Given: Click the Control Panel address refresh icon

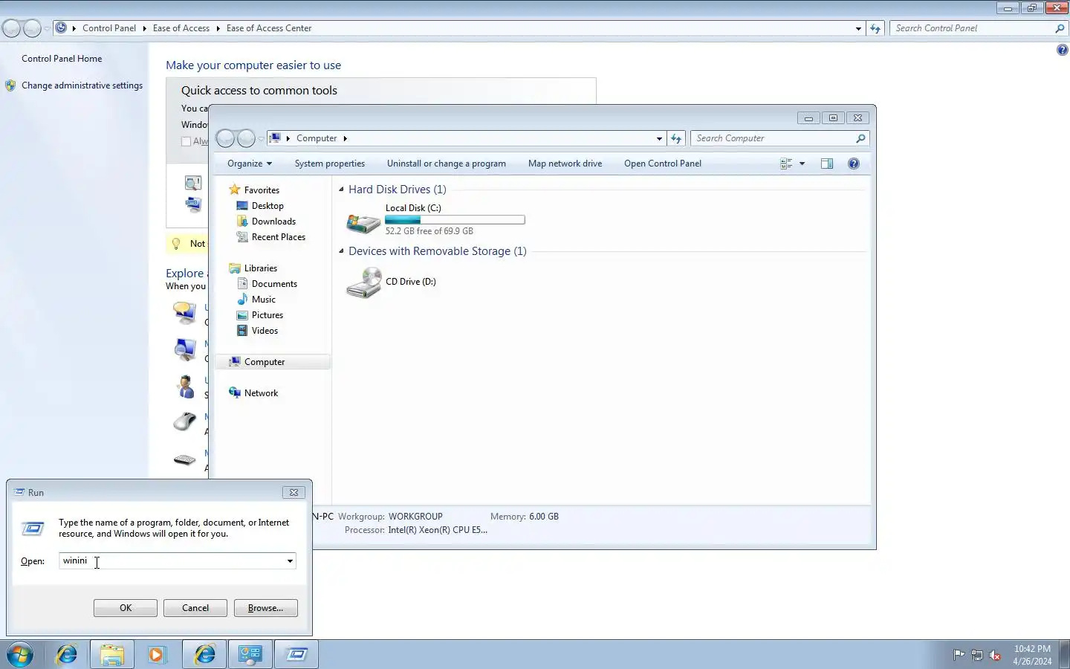Looking at the screenshot, I should point(875,28).
